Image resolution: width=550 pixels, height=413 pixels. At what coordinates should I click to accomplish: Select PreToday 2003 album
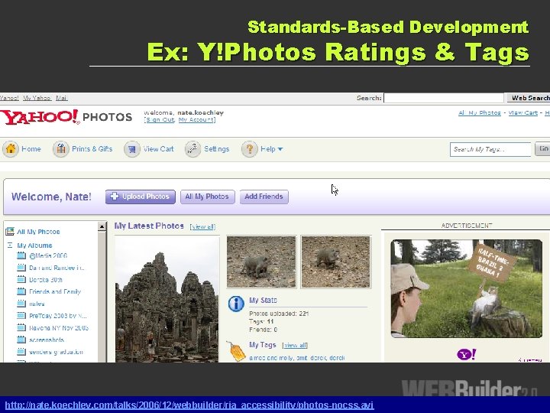(x=58, y=316)
